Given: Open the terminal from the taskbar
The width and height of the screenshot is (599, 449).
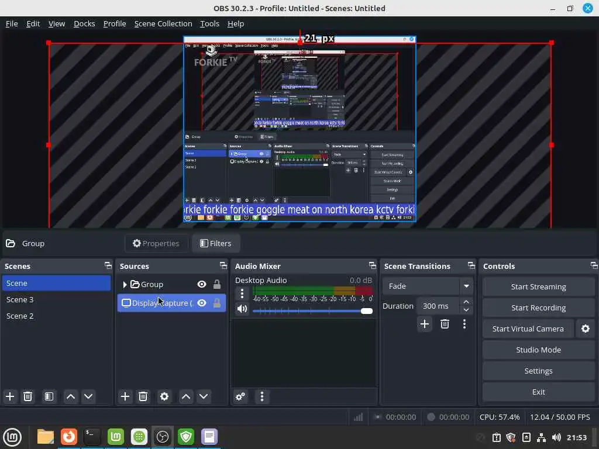Looking at the screenshot, I should 92,437.
